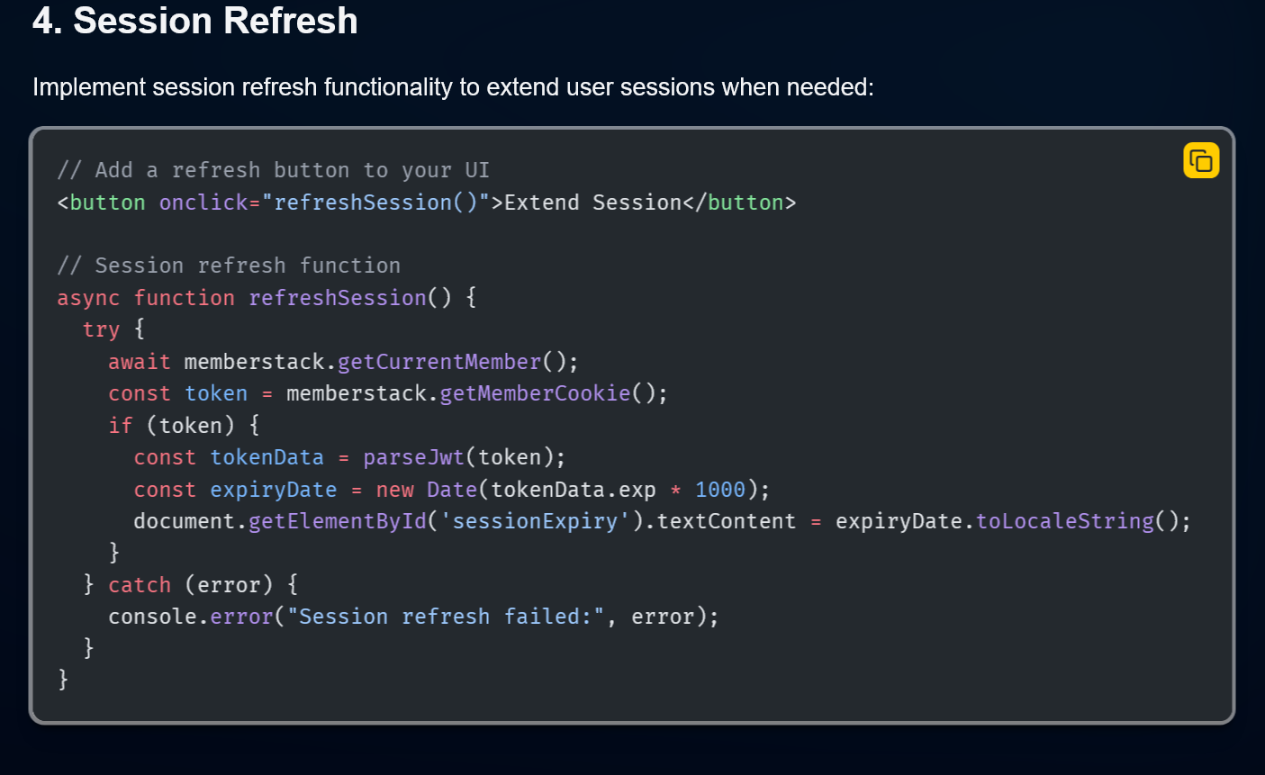Screen dimensions: 1265x775
Task: Click the "Session refresh failed:" string in console.error
Action: coord(446,617)
